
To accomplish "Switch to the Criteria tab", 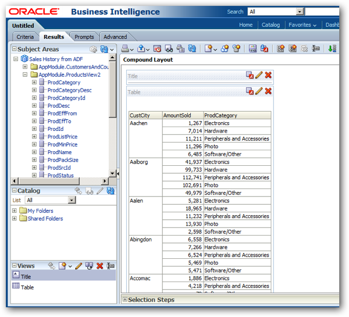I will [x=25, y=37].
